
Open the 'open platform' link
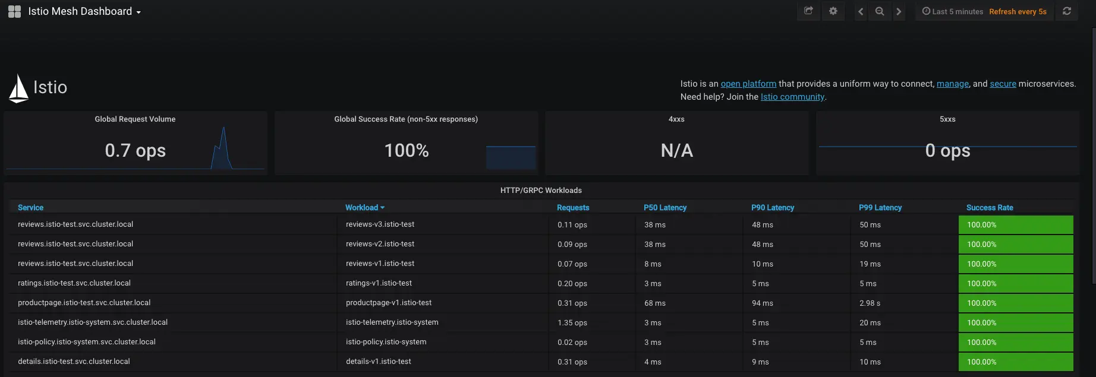pos(748,84)
